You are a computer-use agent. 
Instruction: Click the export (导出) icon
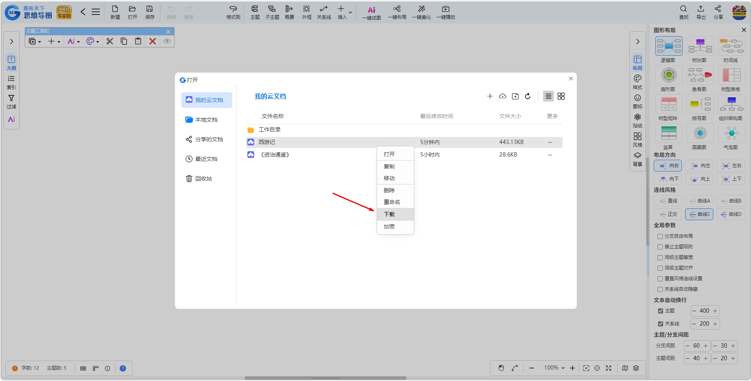pyautogui.click(x=701, y=13)
